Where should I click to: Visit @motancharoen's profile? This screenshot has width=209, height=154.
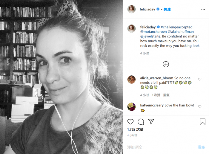[x=153, y=32]
